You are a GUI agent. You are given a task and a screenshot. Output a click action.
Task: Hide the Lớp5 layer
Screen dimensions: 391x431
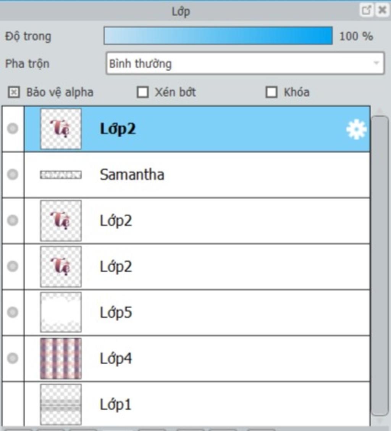[x=13, y=312]
